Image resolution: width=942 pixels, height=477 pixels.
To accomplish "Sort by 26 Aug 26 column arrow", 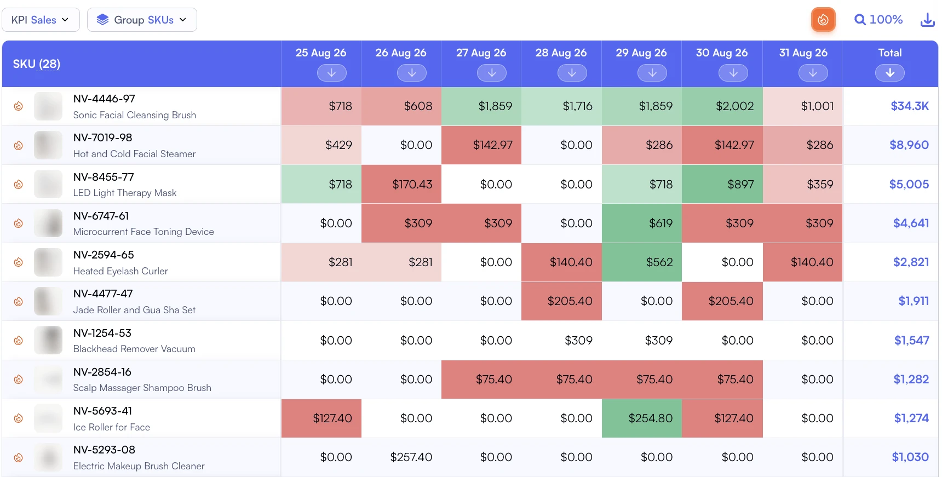I will click(x=412, y=73).
